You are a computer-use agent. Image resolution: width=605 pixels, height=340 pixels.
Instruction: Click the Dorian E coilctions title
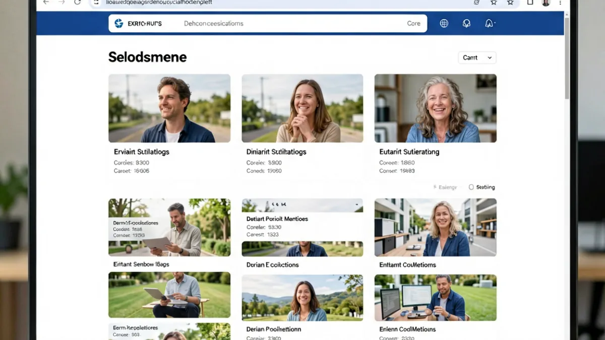(x=273, y=265)
